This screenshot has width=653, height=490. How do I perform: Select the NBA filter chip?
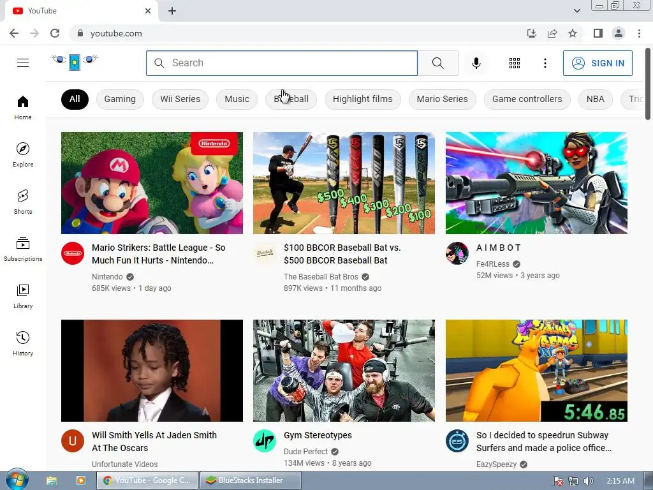pos(595,99)
